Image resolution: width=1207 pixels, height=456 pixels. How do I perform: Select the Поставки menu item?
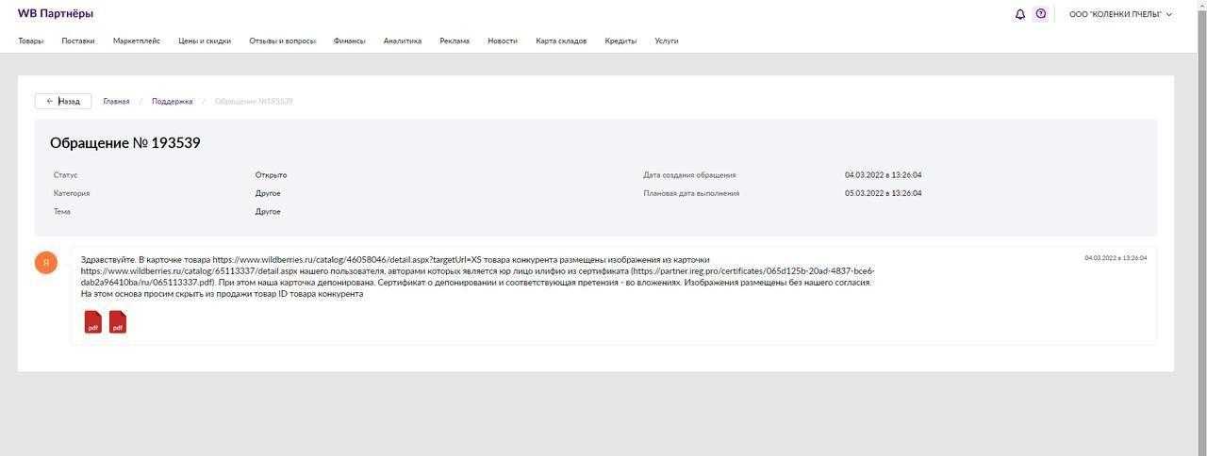78,41
